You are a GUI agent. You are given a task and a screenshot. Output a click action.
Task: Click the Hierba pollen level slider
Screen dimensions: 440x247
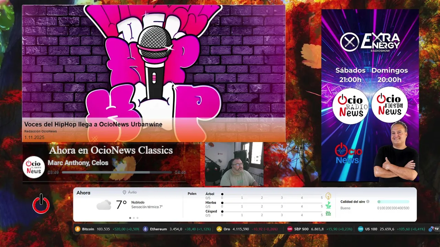(x=272, y=203)
